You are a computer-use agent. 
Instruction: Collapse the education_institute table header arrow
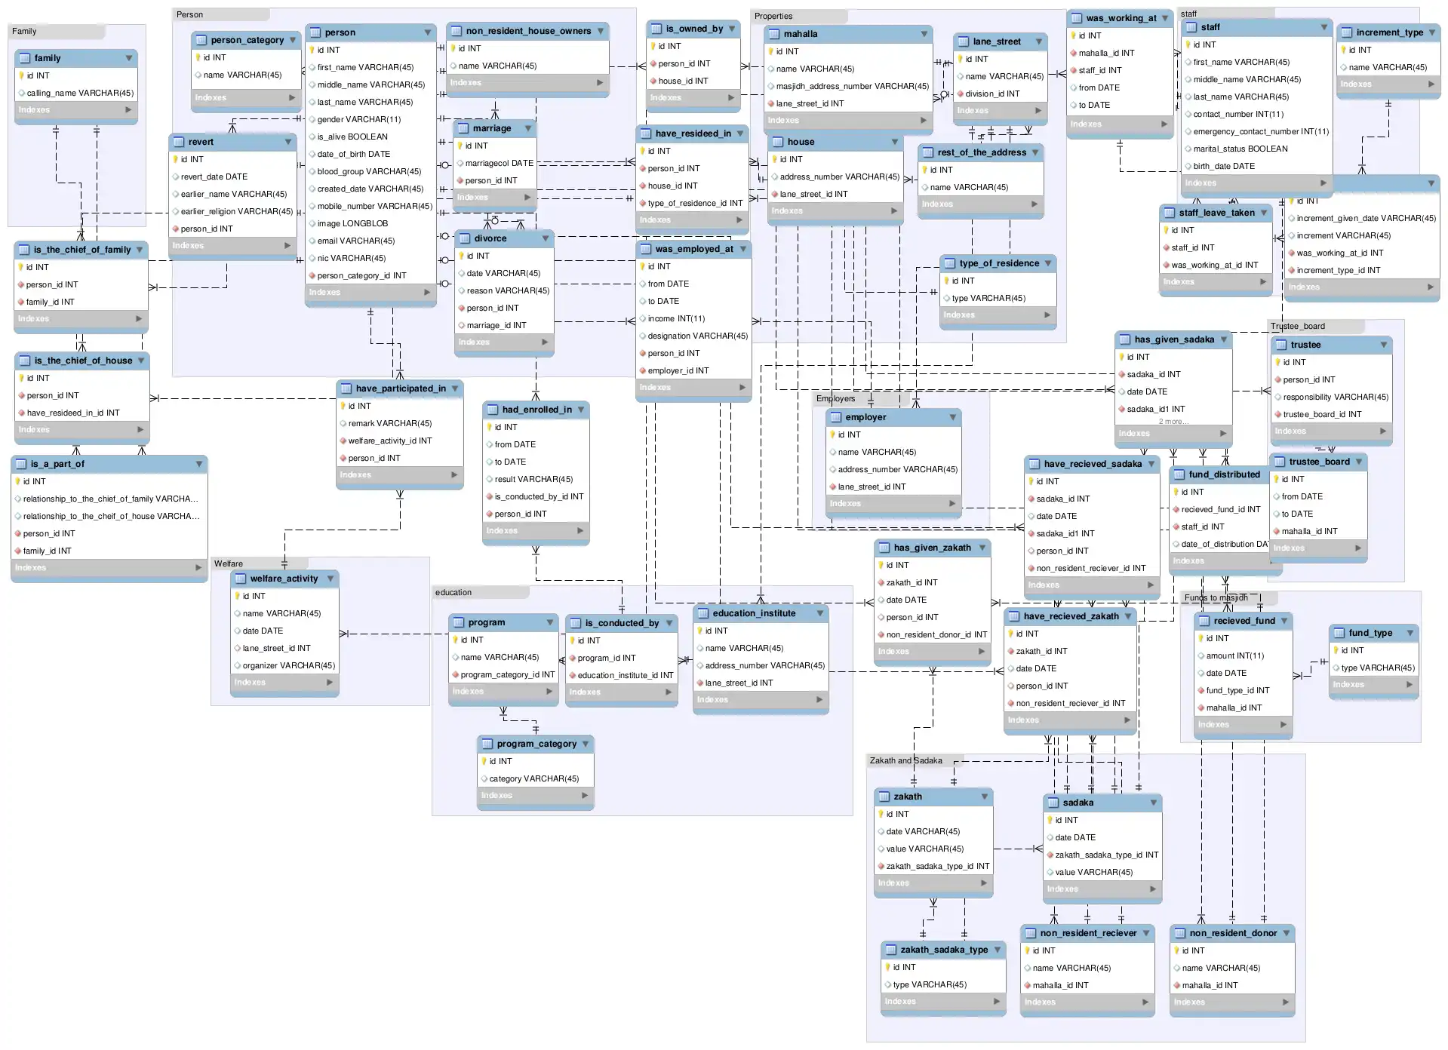820,613
